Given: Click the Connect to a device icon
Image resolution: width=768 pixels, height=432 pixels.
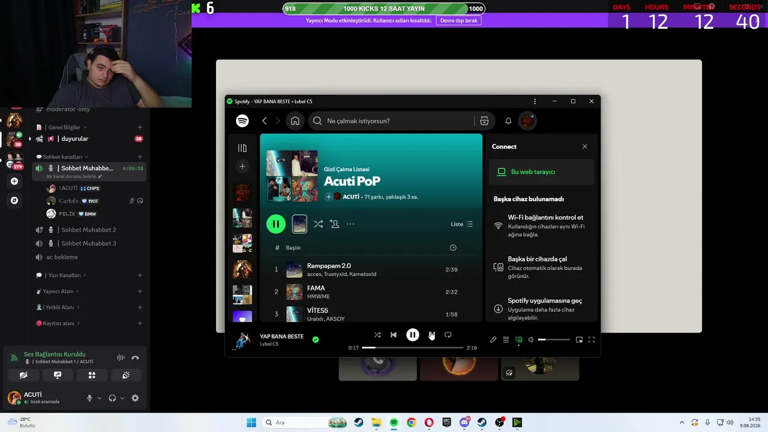Looking at the screenshot, I should pos(519,340).
